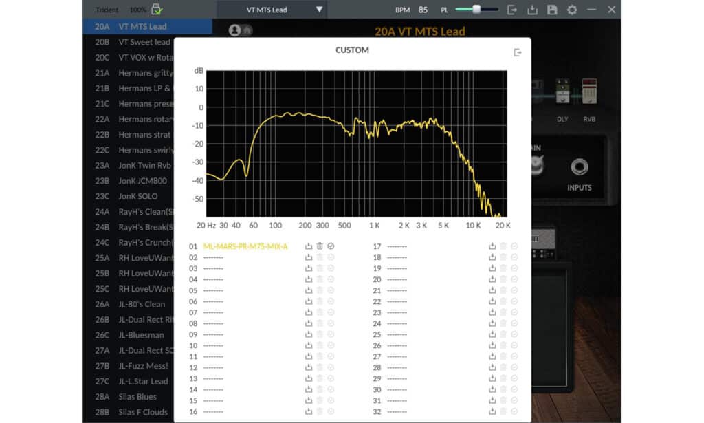Import an IR file into slot 32
Viewport: 704px width, 423px height.
pyautogui.click(x=492, y=411)
